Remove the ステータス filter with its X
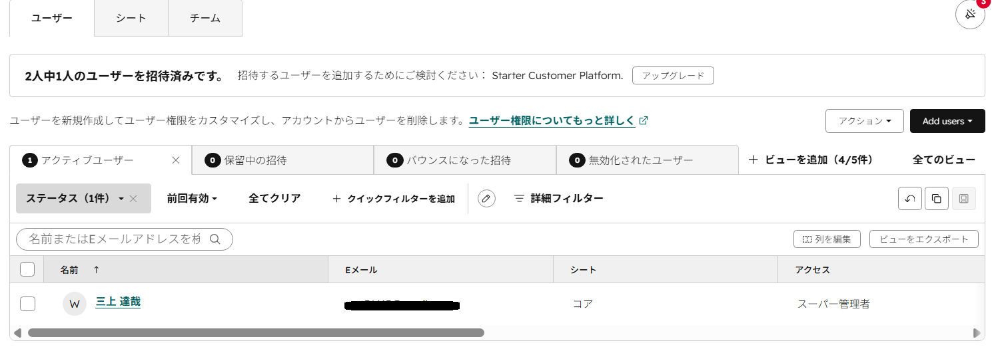Image resolution: width=992 pixels, height=349 pixels. click(133, 198)
